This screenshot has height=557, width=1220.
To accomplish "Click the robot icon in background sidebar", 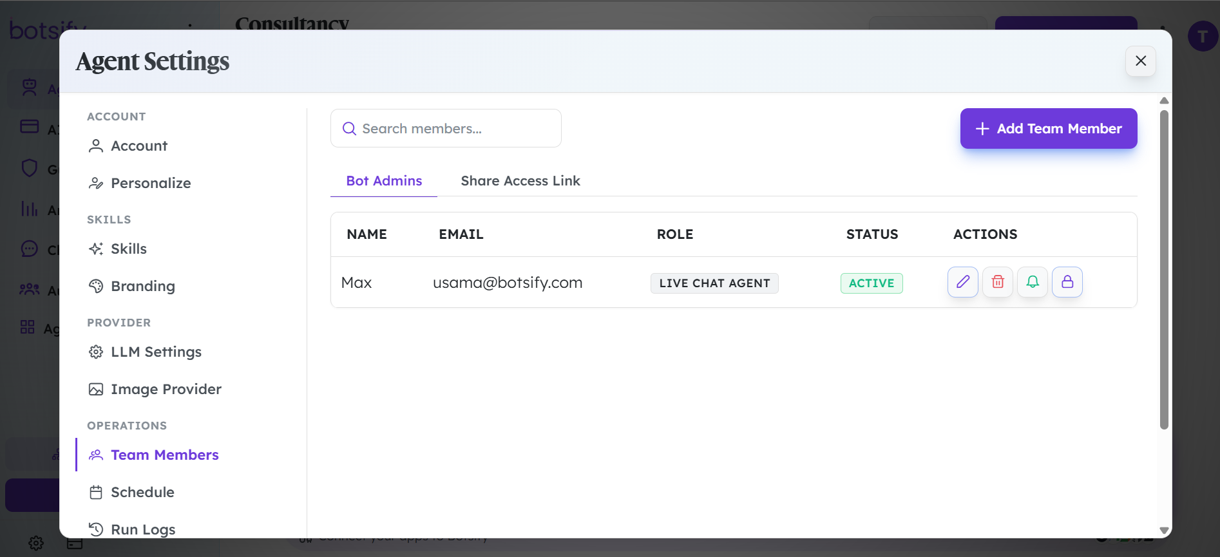I will (30, 87).
